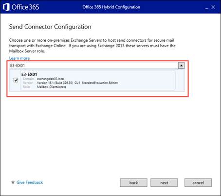The height and width of the screenshot is (196, 221).
Task: Open the Learn more link
Action: pyautogui.click(x=19, y=58)
